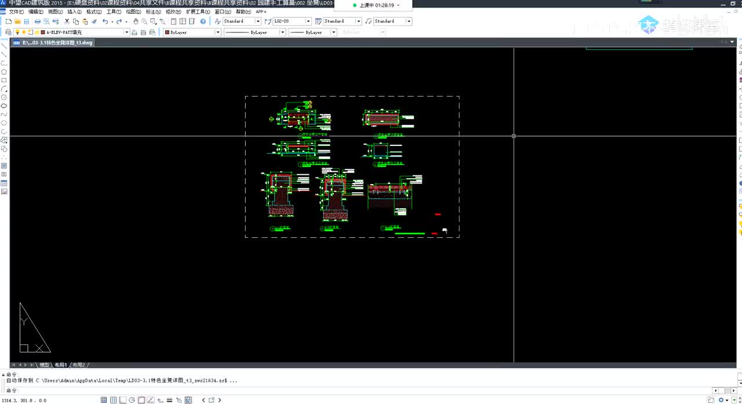This screenshot has width=742, height=404.
Task: Toggle Object snap tracking in status bar
Action: (150, 400)
